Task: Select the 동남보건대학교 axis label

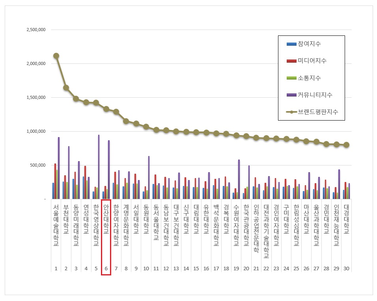Action: click(166, 225)
